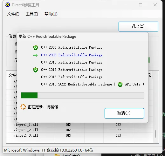Click green shield beside API Sets

click(120, 85)
